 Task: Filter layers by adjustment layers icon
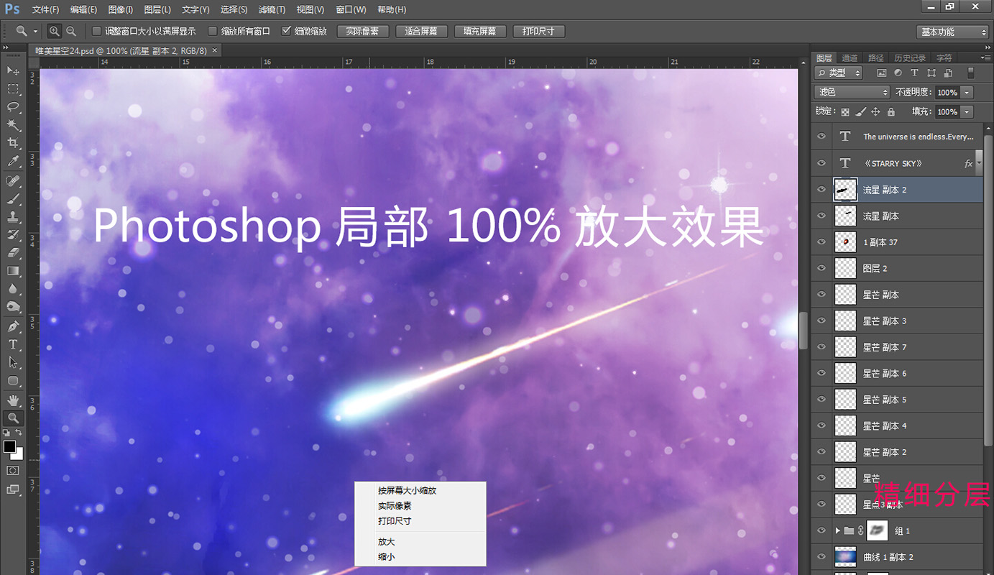tap(898, 73)
